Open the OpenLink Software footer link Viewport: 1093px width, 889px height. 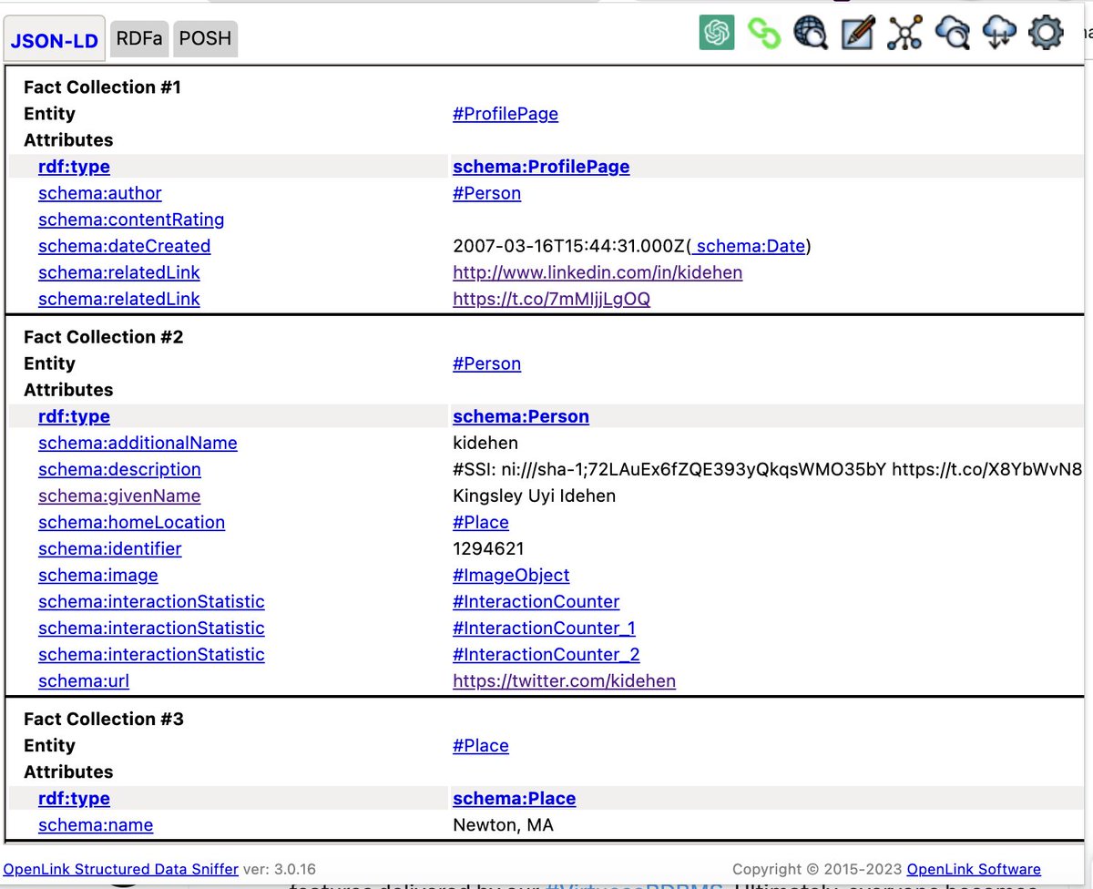click(x=974, y=869)
